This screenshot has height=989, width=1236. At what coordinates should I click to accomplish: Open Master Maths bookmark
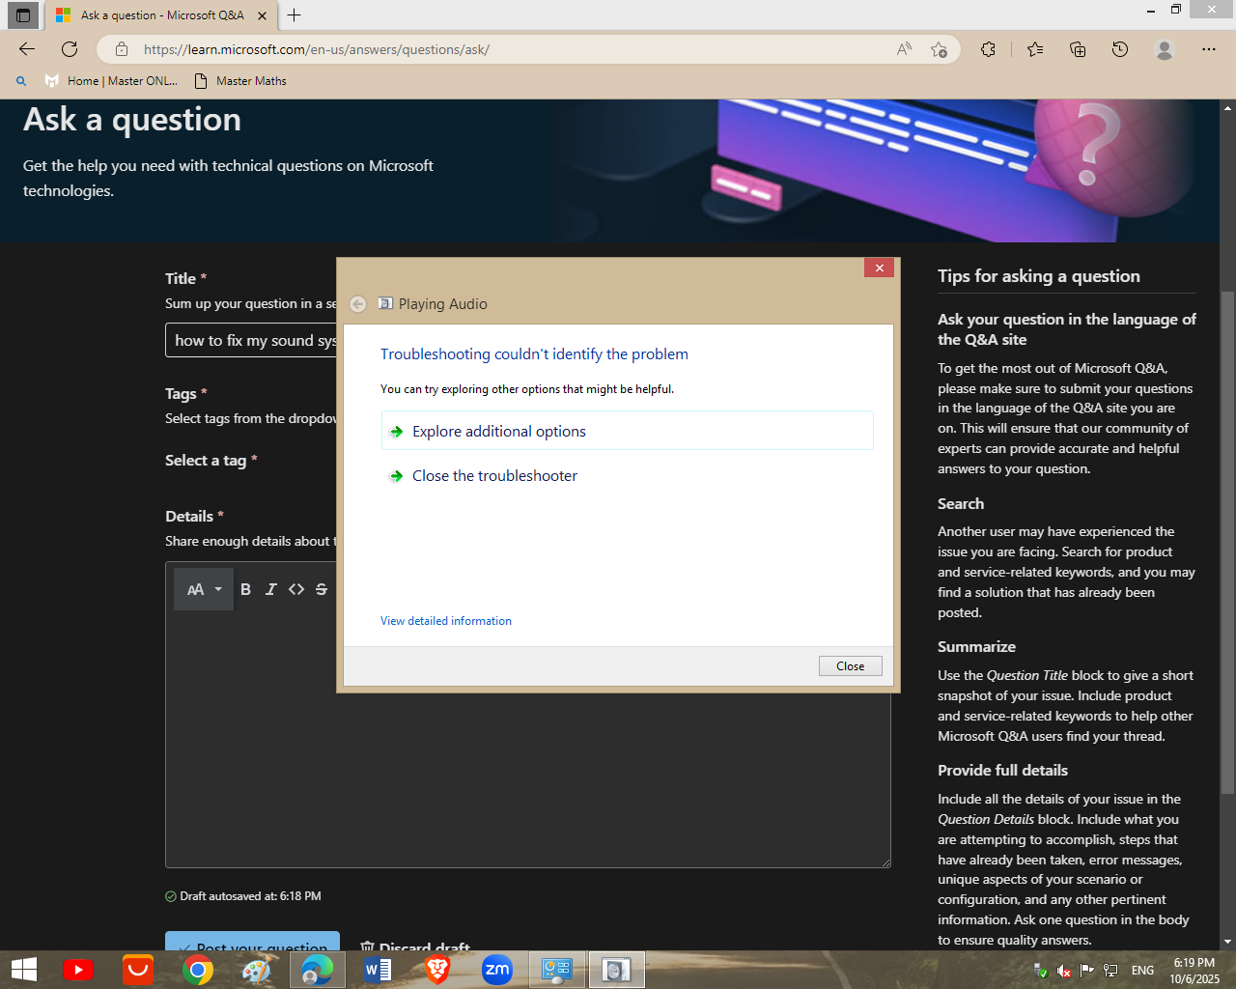(x=241, y=81)
